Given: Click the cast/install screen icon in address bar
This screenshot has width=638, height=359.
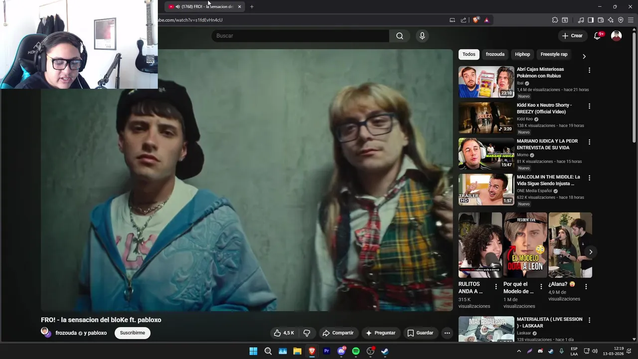Looking at the screenshot, I should point(452,20).
